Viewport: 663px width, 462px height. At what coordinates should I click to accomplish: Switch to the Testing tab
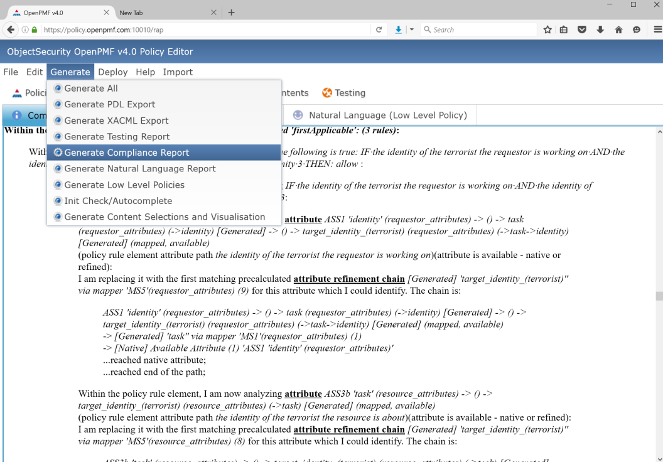click(x=344, y=92)
